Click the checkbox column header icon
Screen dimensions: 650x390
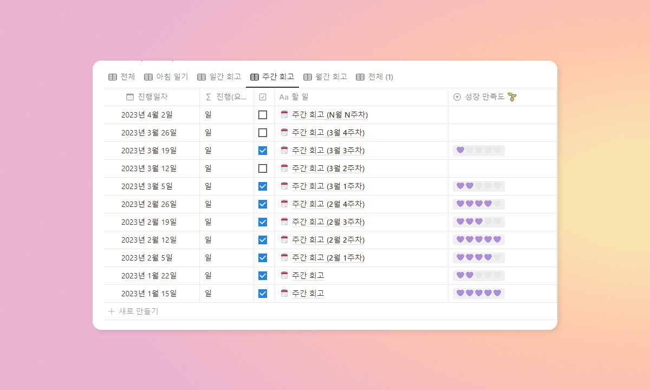click(x=263, y=97)
